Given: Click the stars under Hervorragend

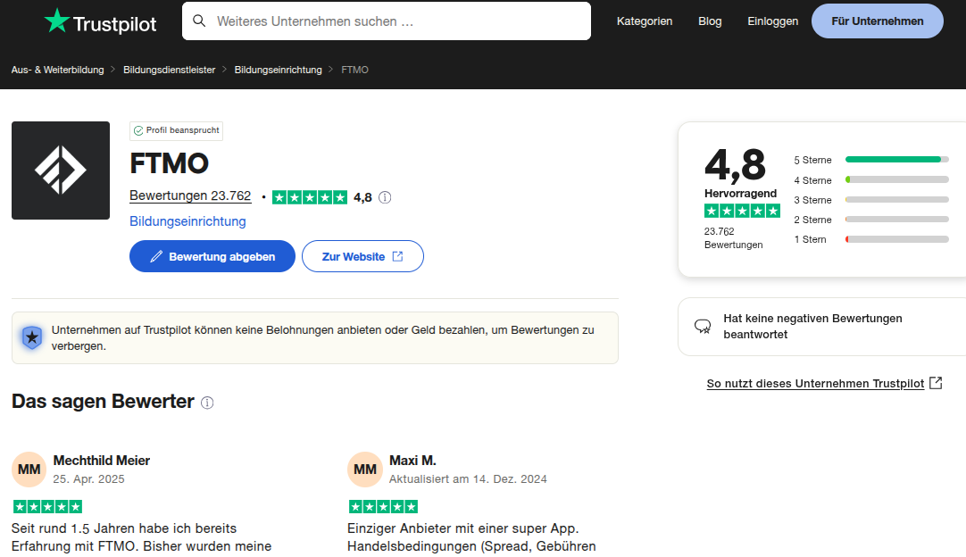Looking at the screenshot, I should 743,211.
